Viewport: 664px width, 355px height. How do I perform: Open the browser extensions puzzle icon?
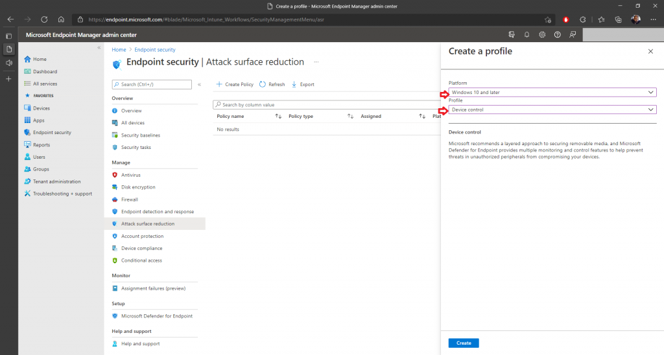(x=583, y=19)
